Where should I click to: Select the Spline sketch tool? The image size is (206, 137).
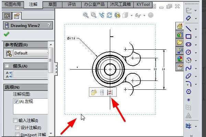pos(188,68)
